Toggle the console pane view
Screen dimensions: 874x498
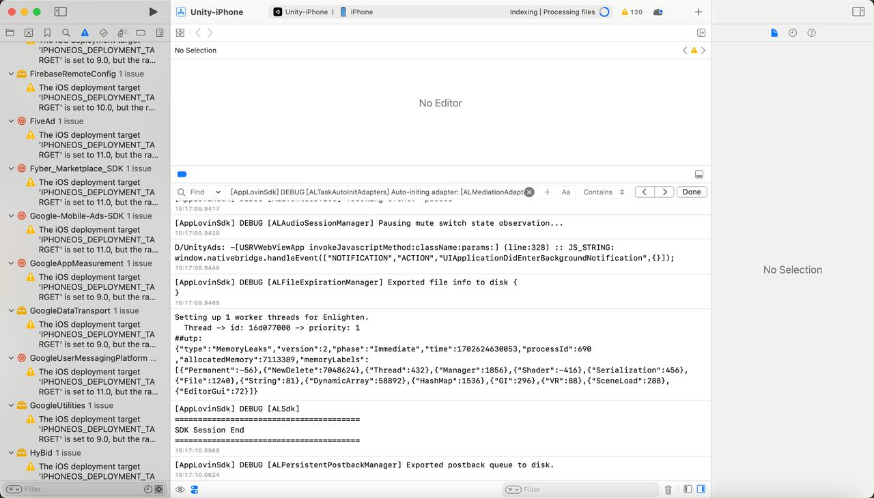[x=701, y=489]
